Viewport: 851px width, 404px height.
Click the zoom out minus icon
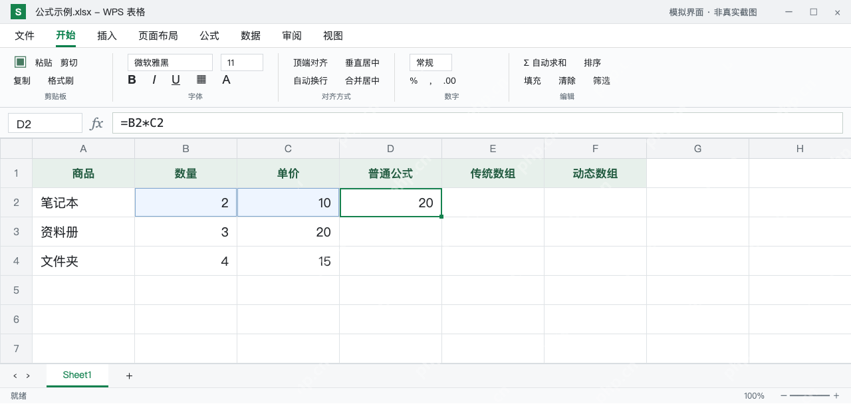click(784, 395)
